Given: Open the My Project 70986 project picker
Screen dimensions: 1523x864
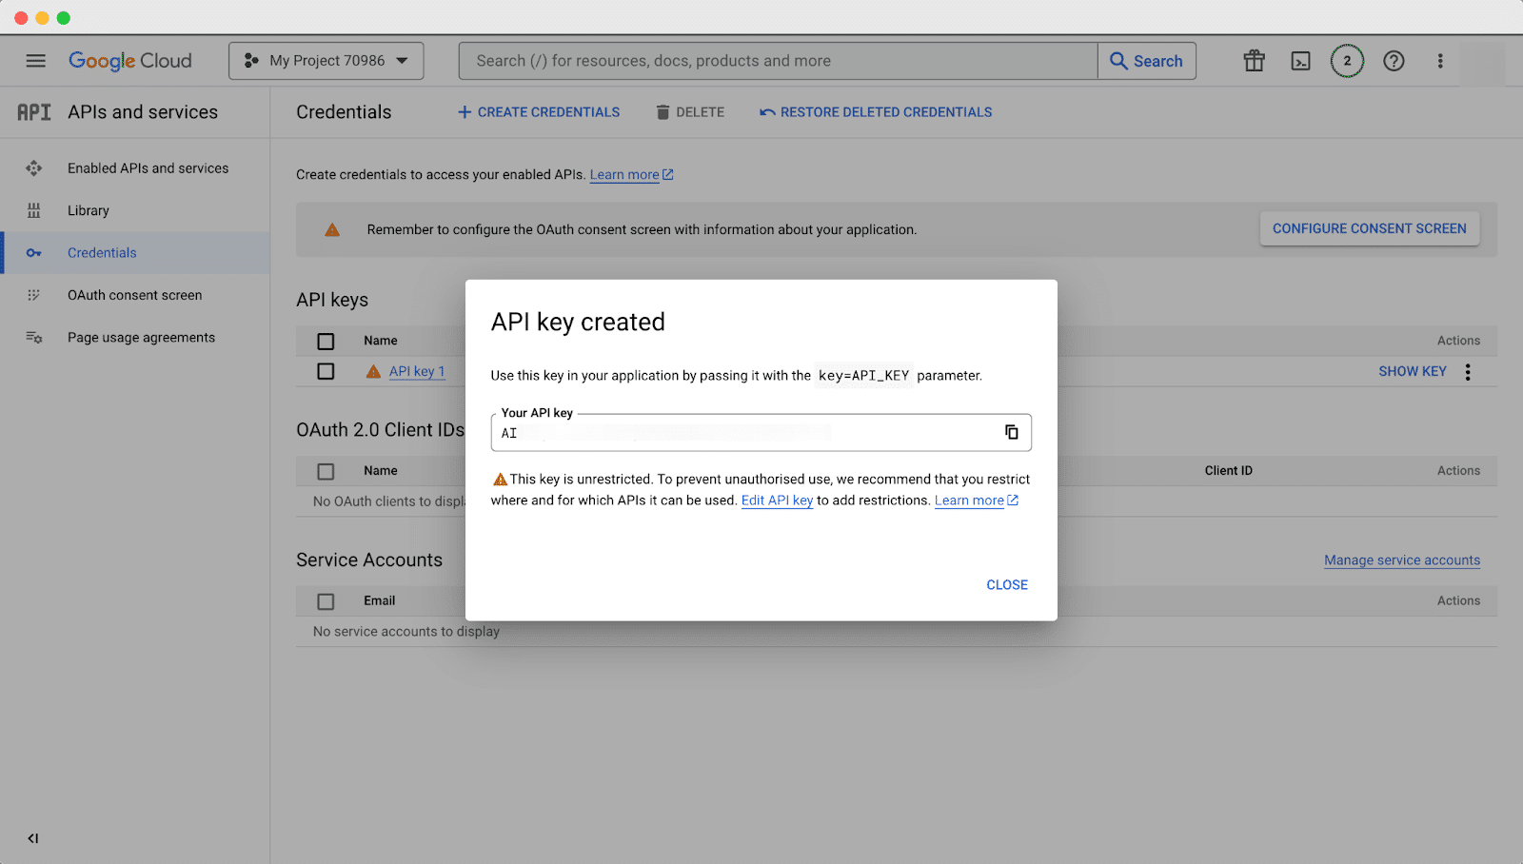Looking at the screenshot, I should coord(326,60).
